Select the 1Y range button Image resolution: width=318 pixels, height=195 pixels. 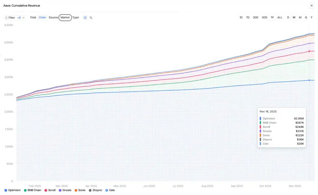click(x=272, y=17)
